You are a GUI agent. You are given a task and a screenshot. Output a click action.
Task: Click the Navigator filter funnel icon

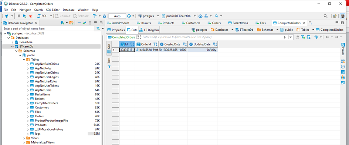click(x=98, y=28)
